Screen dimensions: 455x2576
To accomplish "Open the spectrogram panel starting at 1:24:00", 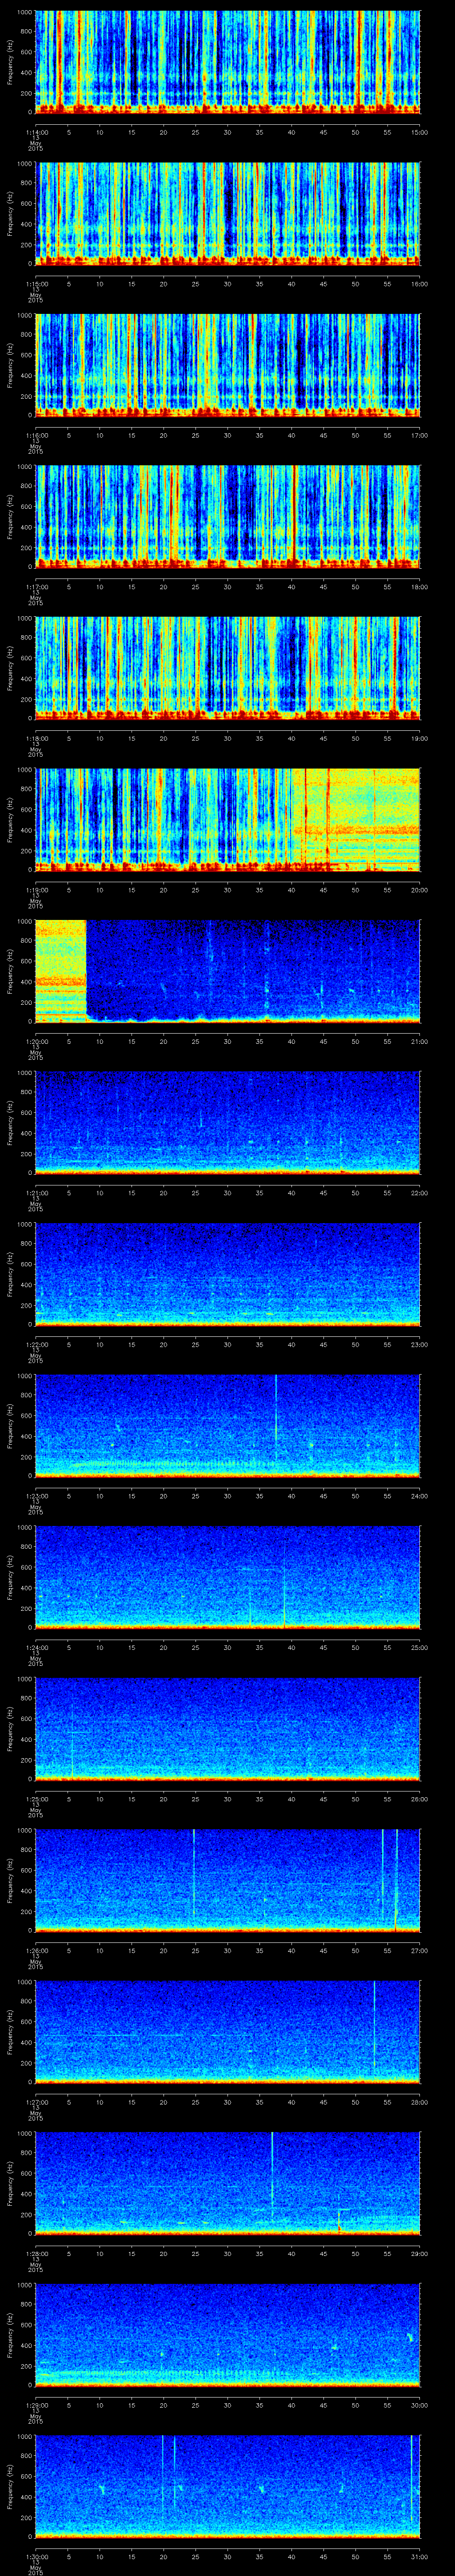I will pyautogui.click(x=228, y=1577).
